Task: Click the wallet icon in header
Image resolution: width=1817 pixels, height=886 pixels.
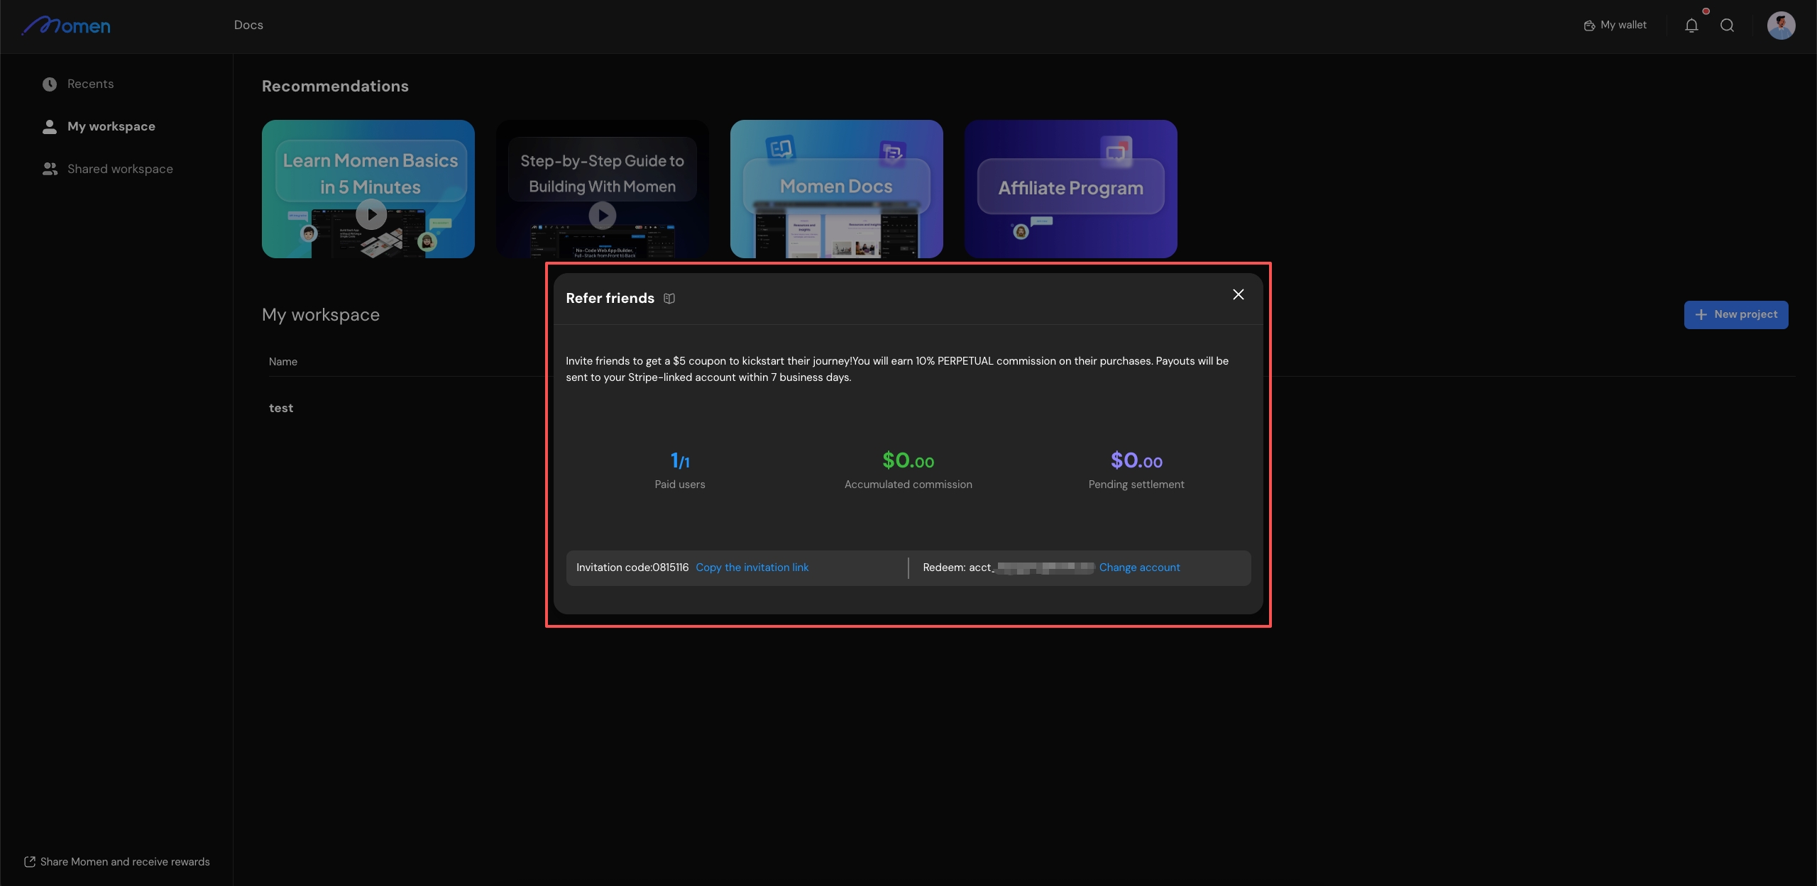Action: pos(1589,26)
